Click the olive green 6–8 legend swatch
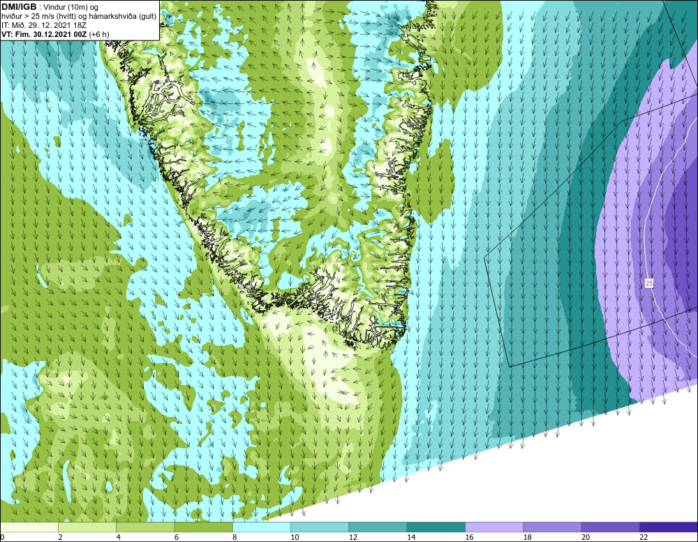The image size is (698, 542). pyautogui.click(x=203, y=527)
